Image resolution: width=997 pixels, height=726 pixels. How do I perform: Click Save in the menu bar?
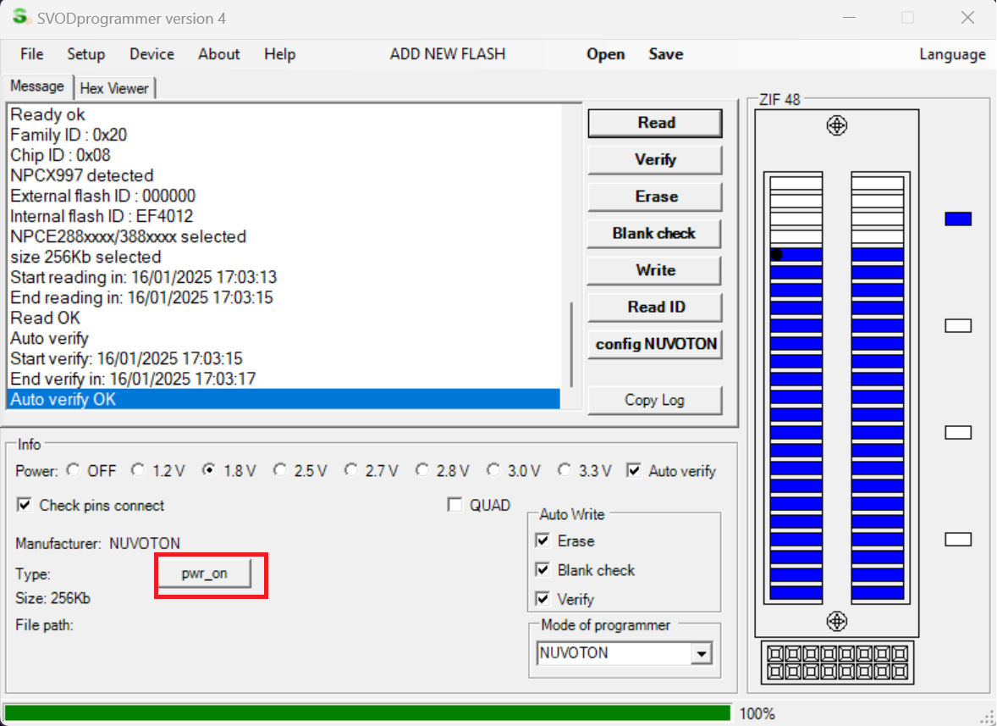(x=666, y=54)
